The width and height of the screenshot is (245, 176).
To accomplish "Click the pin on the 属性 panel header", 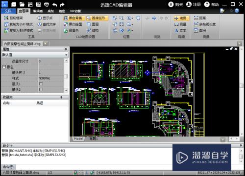I will (66, 49).
